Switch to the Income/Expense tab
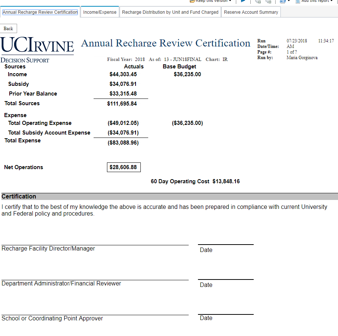Viewport: 338px width, 336px height. point(100,12)
